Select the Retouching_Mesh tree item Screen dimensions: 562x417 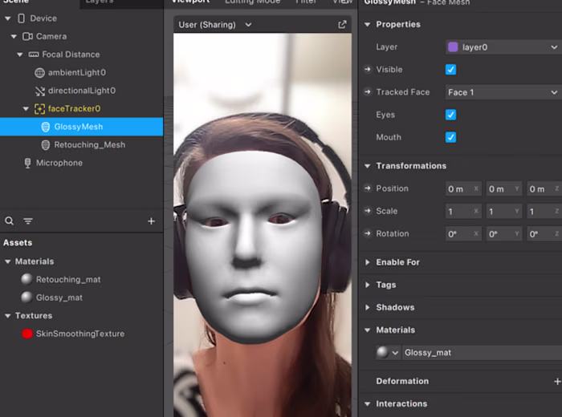[81, 145]
